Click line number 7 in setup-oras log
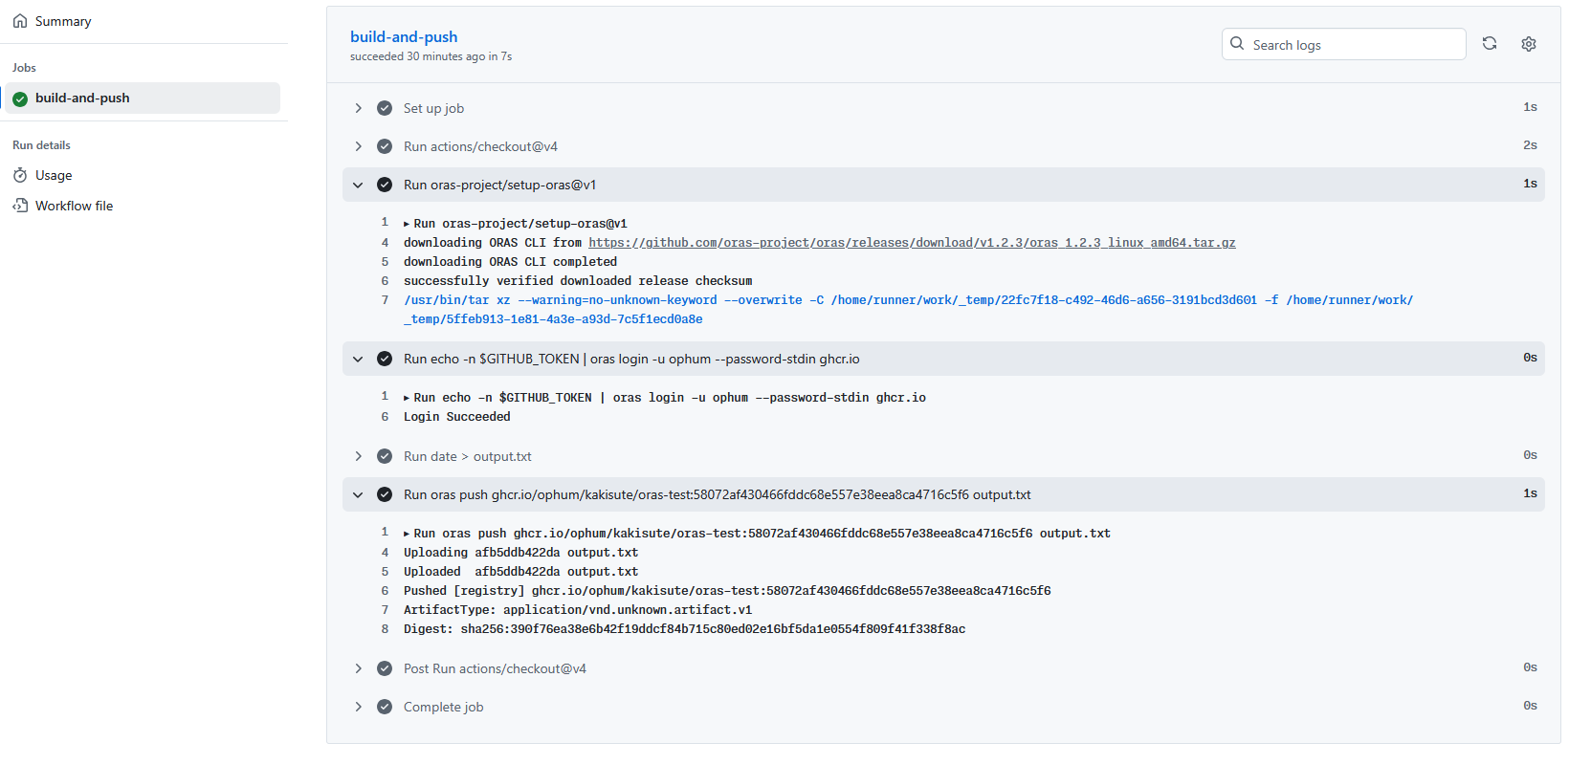The image size is (1569, 765). coord(385,300)
